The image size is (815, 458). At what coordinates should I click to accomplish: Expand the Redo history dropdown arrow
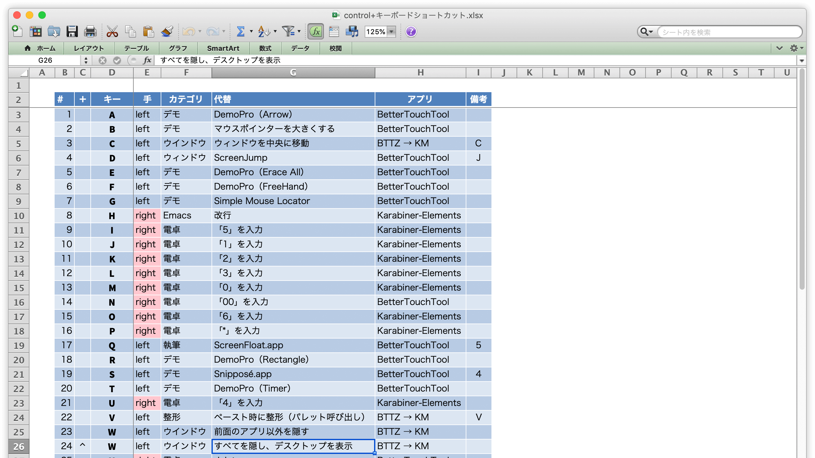click(x=224, y=31)
